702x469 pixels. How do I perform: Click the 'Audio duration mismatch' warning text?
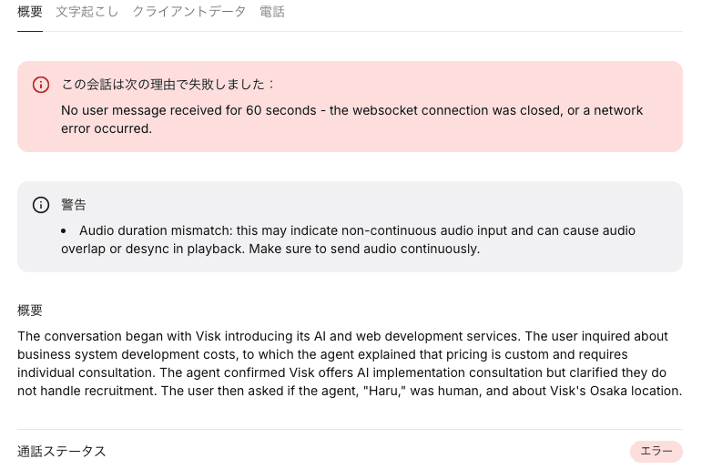click(x=349, y=240)
